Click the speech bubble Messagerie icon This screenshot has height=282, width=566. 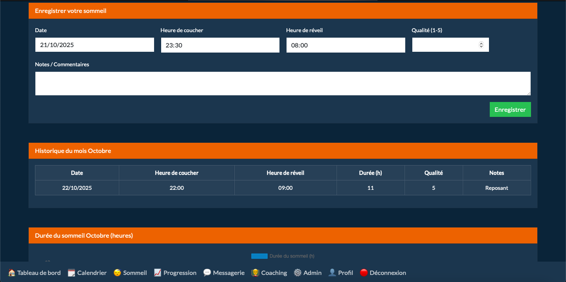pyautogui.click(x=207, y=273)
